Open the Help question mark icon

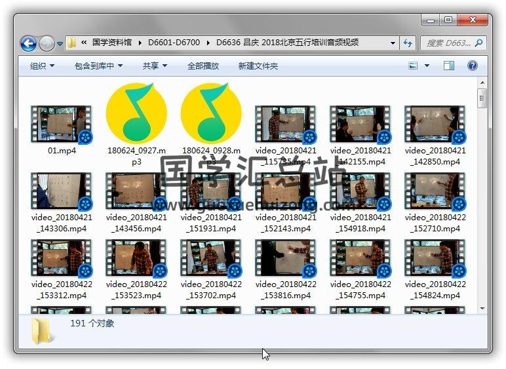[x=473, y=66]
